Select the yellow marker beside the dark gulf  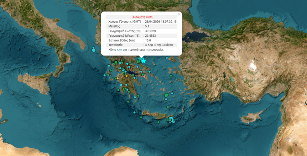pyautogui.click(x=127, y=76)
